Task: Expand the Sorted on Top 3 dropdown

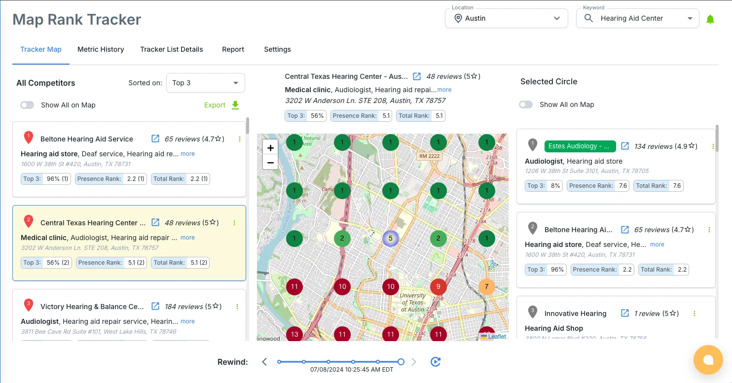Action: tap(205, 83)
